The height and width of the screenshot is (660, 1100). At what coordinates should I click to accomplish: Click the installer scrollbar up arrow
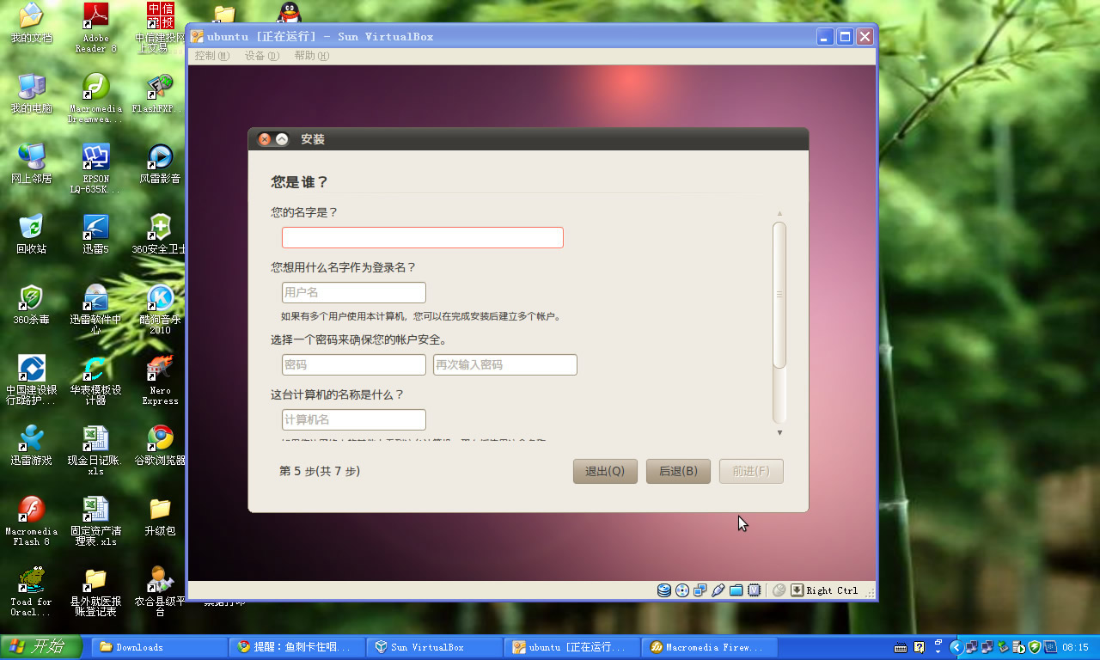(779, 213)
